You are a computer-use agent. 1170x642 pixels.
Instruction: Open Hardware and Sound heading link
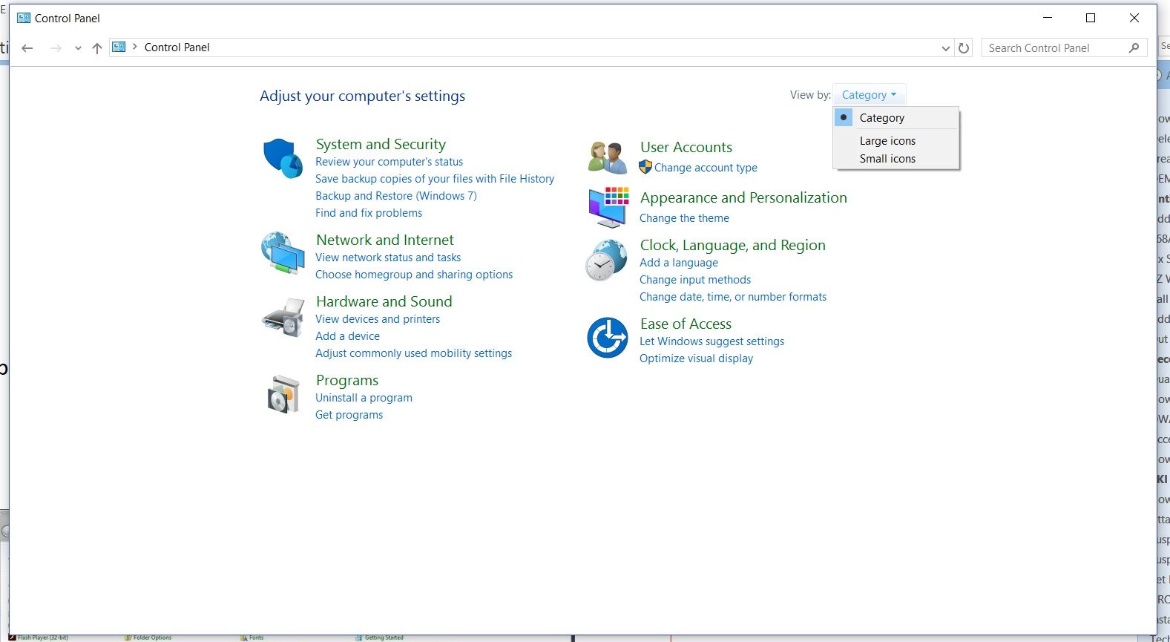point(384,301)
